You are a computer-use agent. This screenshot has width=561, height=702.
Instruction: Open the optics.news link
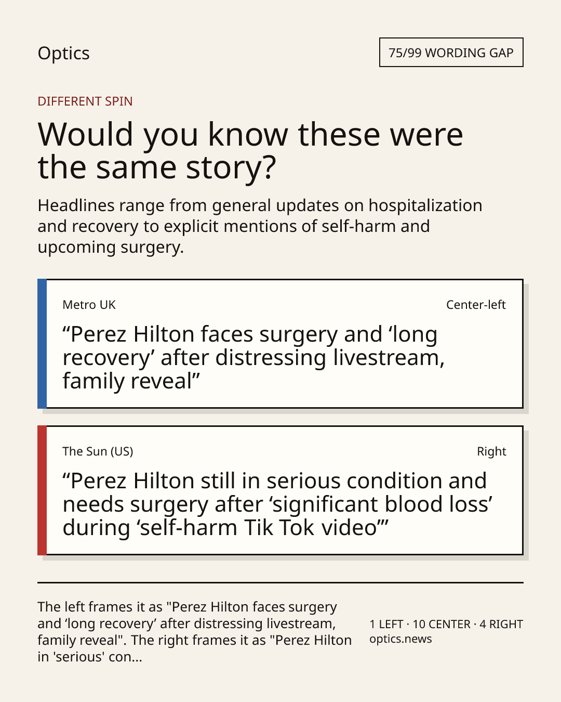pos(400,639)
